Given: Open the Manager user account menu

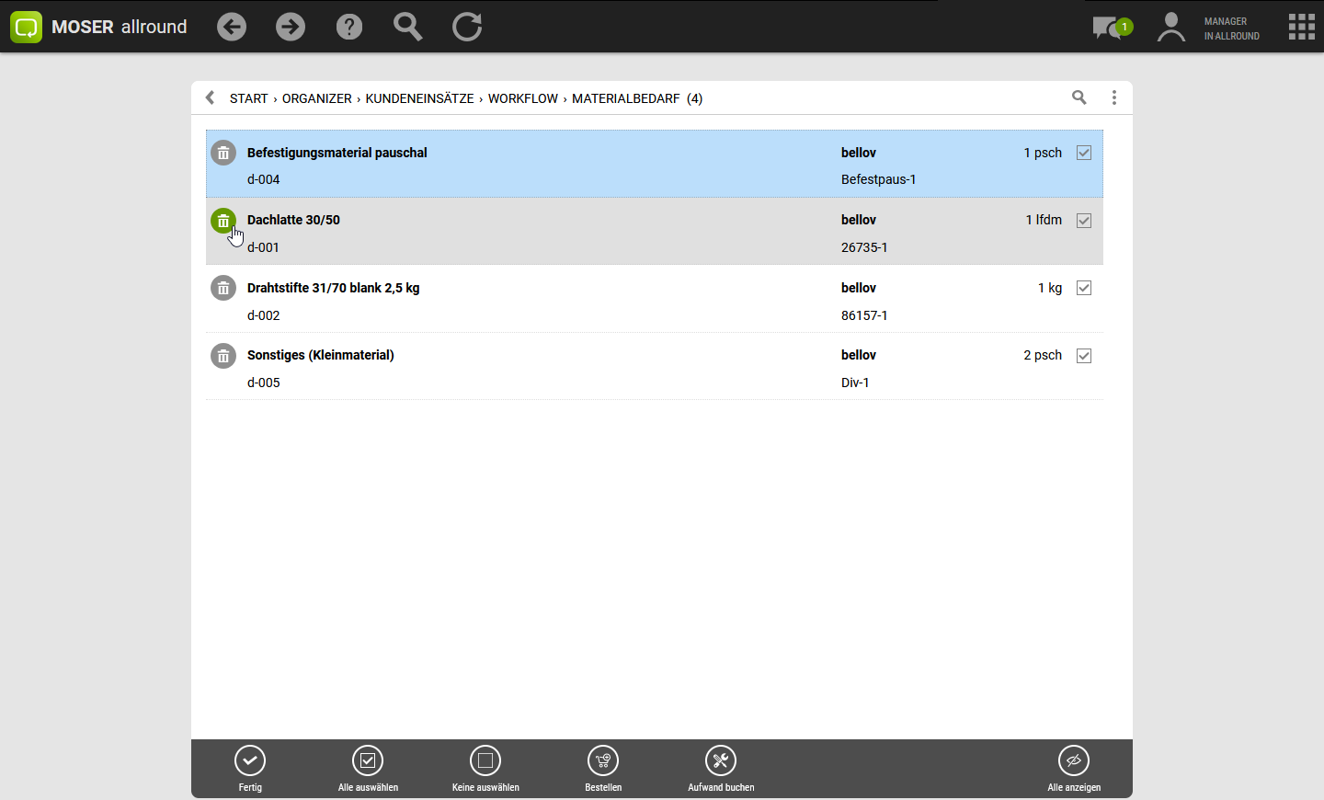Looking at the screenshot, I should pos(1171,28).
